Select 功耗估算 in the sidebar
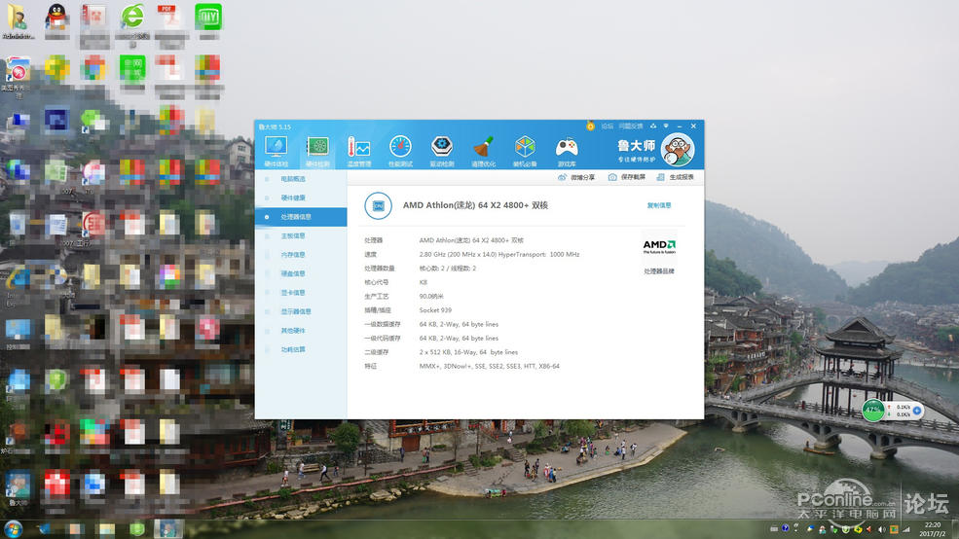Screen dimensions: 959x539 (x=301, y=349)
